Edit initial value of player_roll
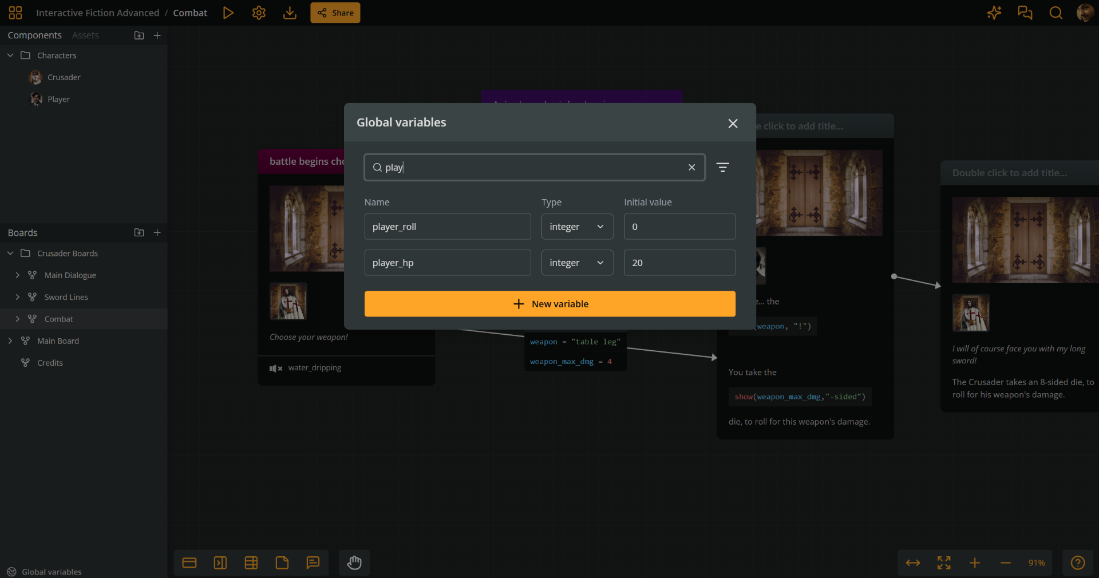The height and width of the screenshot is (578, 1099). [679, 227]
